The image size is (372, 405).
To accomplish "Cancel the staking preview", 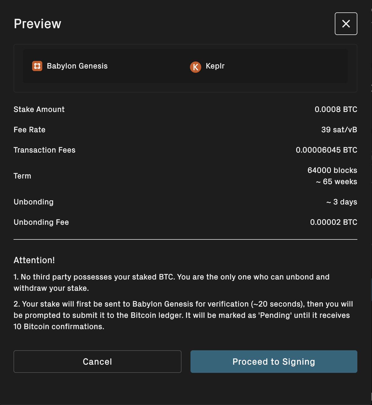I will click(x=98, y=362).
